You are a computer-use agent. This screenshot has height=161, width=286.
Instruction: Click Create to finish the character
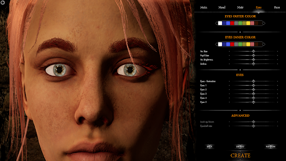coord(240,156)
